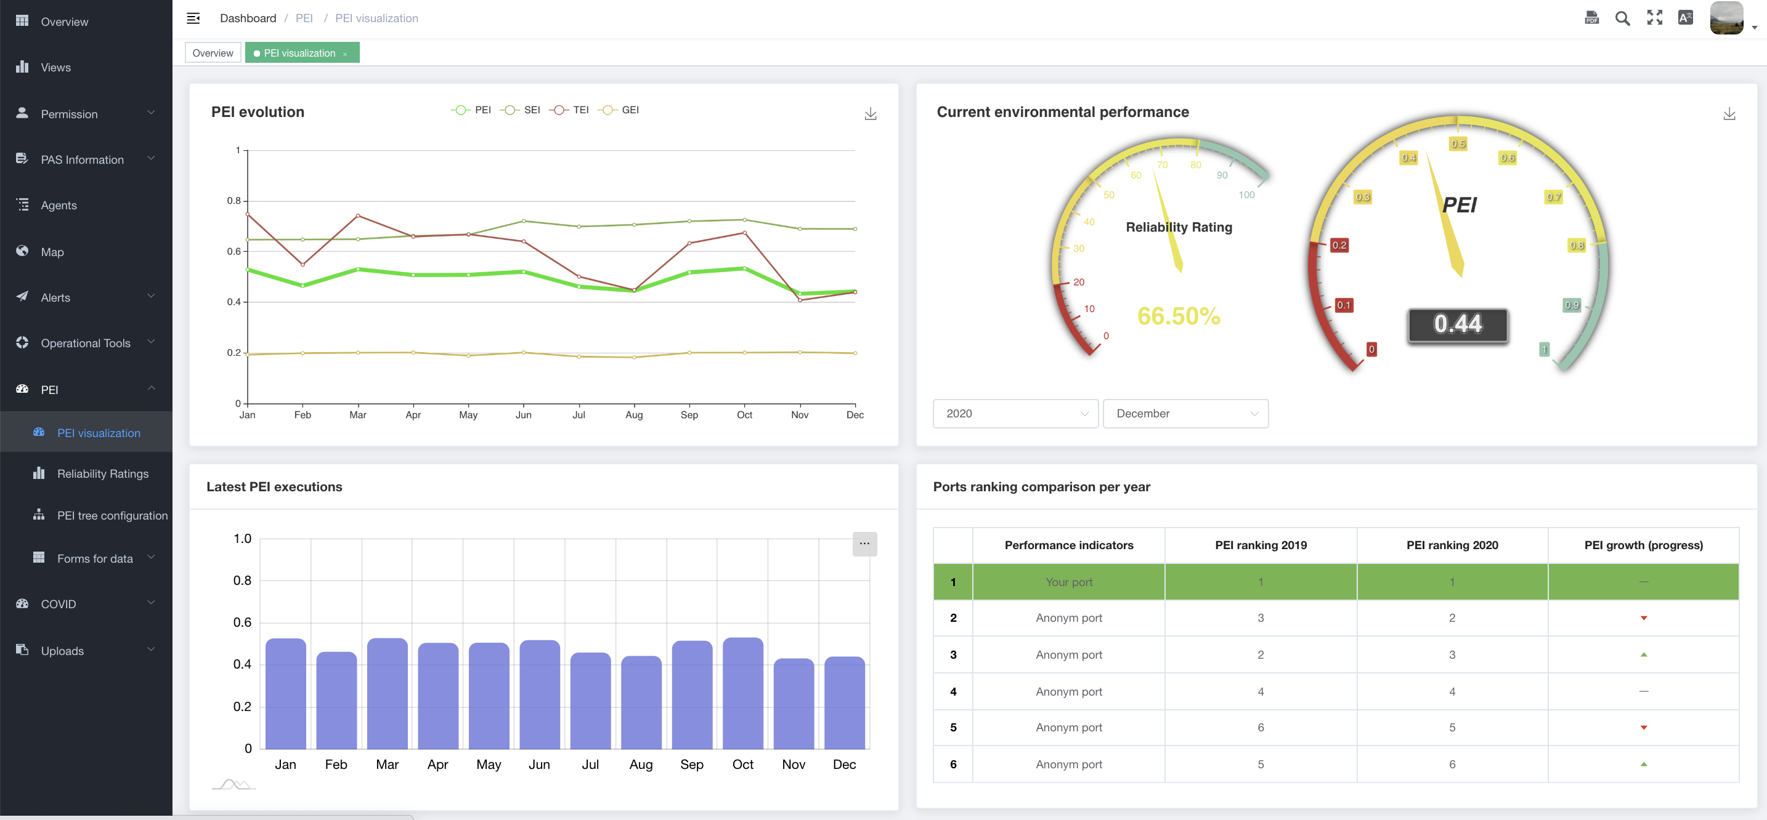Click the 66.50% reliability rating value
Image resolution: width=1767 pixels, height=820 pixels.
click(x=1179, y=315)
